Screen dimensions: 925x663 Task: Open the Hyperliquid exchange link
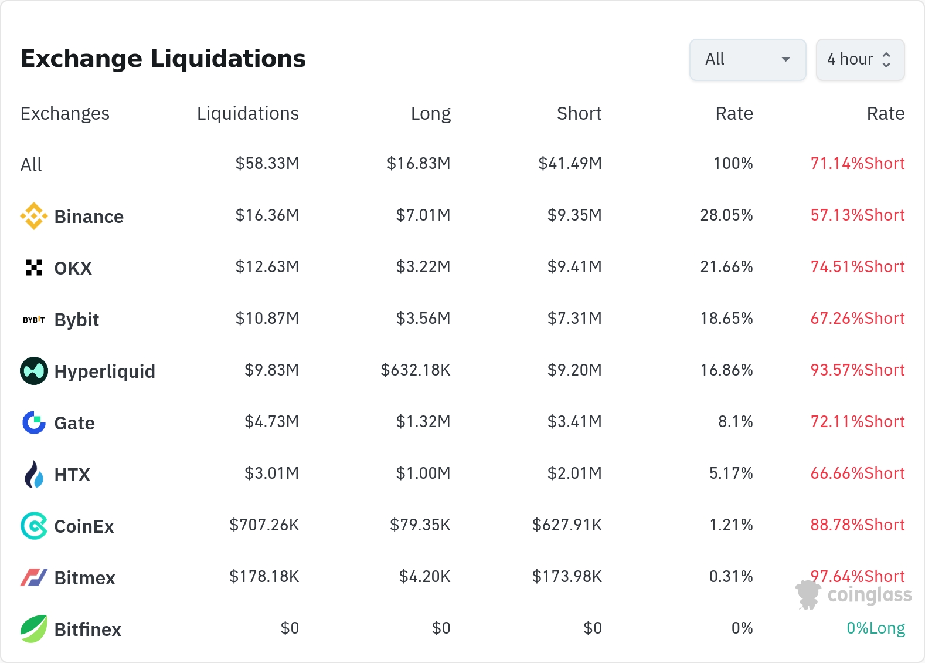[104, 371]
